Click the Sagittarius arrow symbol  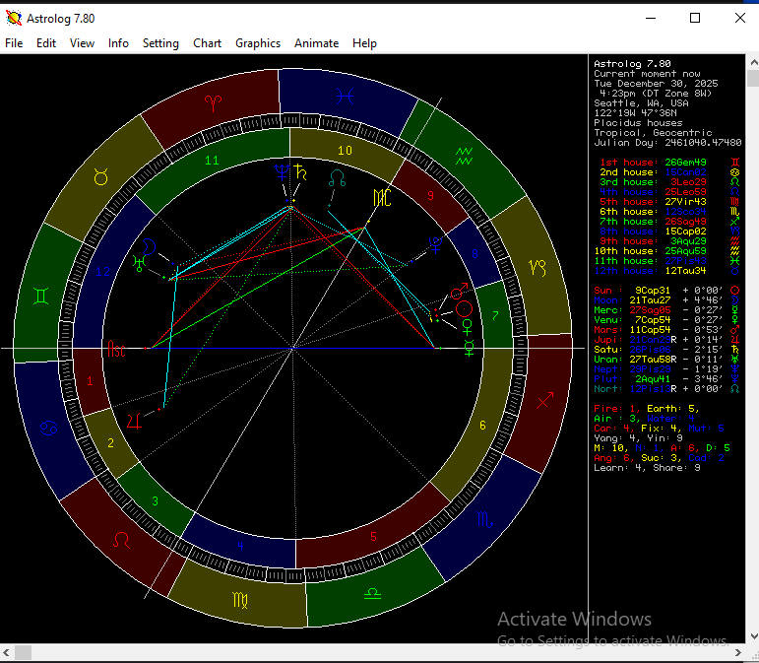(543, 402)
